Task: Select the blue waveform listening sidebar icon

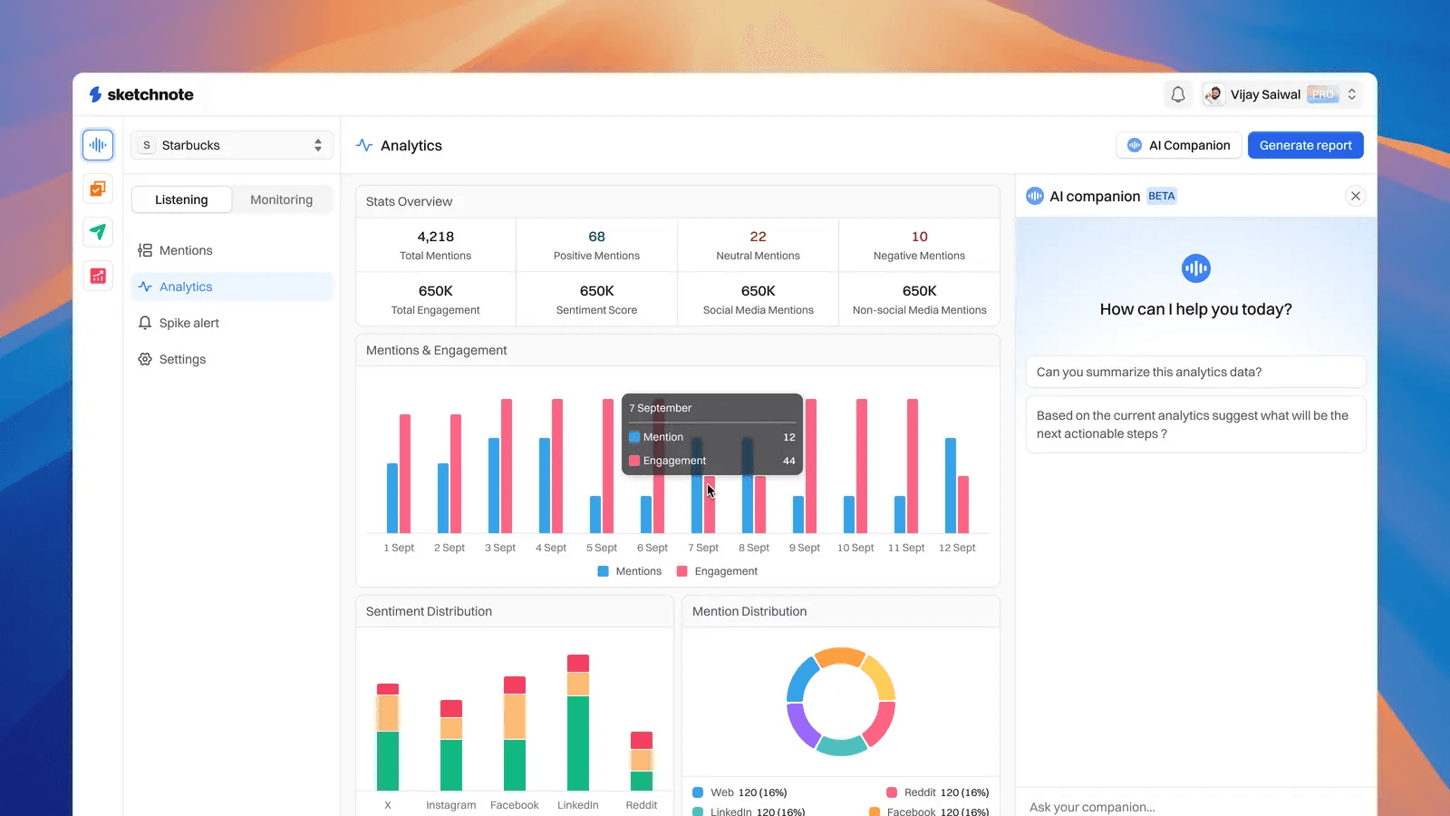Action: [x=98, y=145]
